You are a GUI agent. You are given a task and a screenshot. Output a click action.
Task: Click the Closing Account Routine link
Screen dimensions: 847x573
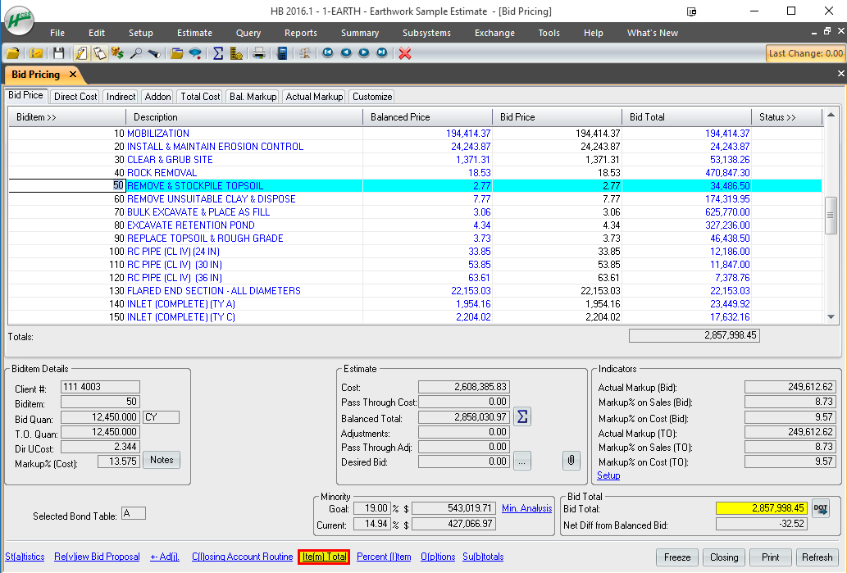pos(243,557)
